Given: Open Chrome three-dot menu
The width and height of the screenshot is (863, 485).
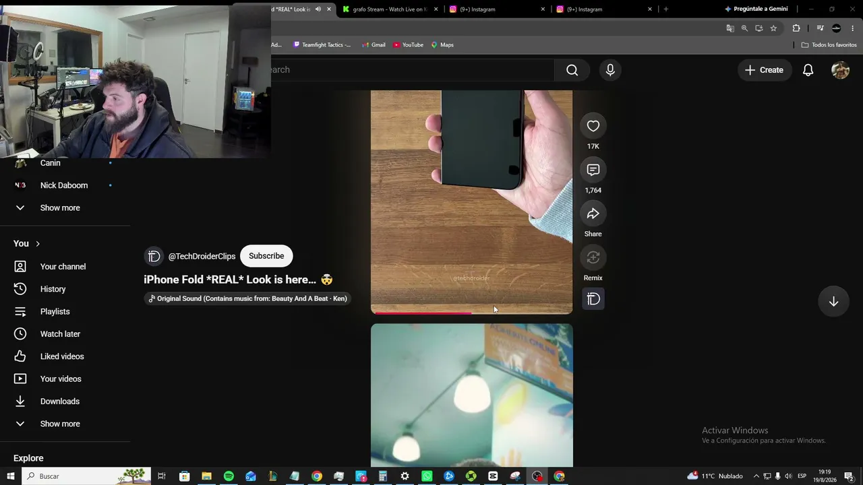Looking at the screenshot, I should click(x=853, y=28).
